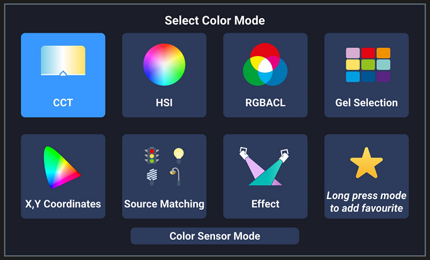Pick the spiral CFL bulb icon
Image resolution: width=430 pixels, height=260 pixels.
click(152, 177)
